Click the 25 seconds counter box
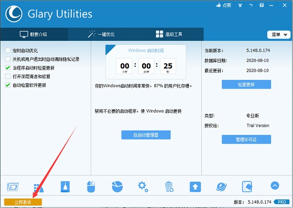Image resolution: width=293 pixels, height=208 pixels. (168, 66)
